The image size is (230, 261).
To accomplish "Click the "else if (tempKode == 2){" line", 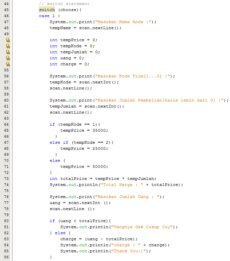I will click(81, 142).
